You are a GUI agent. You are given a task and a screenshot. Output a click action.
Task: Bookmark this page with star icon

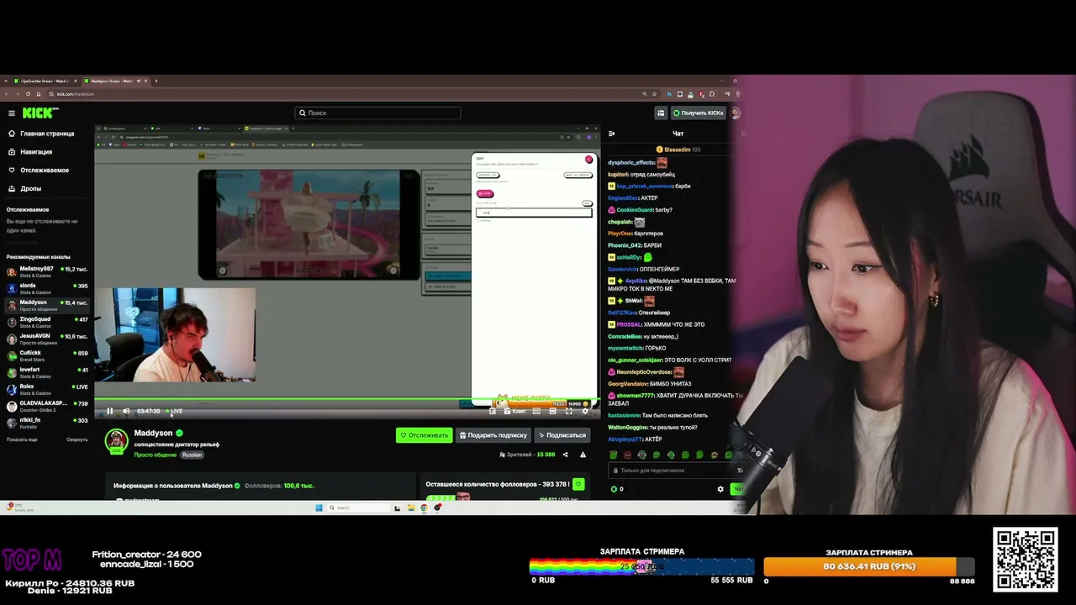point(655,94)
